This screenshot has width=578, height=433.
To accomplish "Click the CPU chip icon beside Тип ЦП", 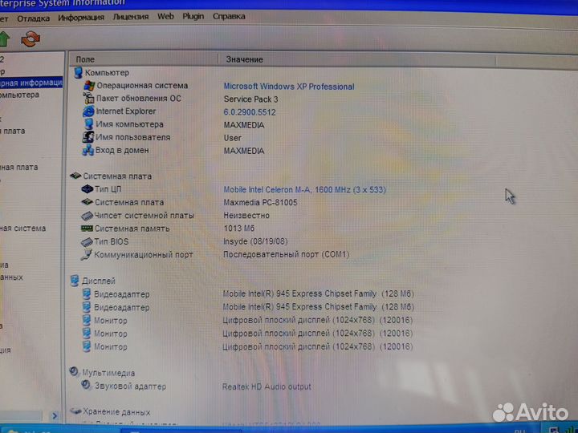I will 88,189.
